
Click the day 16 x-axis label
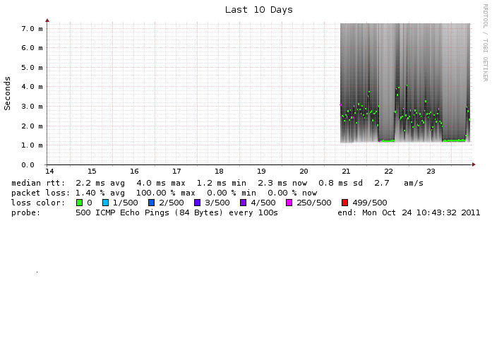click(134, 172)
